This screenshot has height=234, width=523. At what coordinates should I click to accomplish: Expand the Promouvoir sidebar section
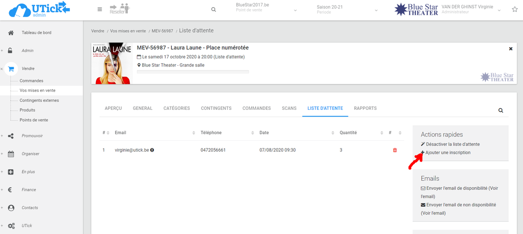tap(32, 136)
